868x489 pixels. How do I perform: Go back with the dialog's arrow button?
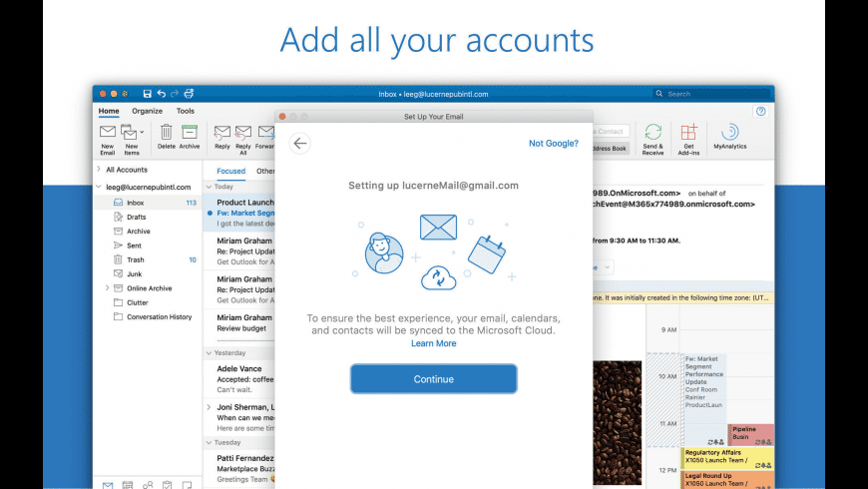[299, 144]
